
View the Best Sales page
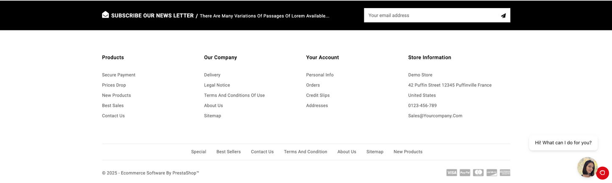click(x=113, y=105)
